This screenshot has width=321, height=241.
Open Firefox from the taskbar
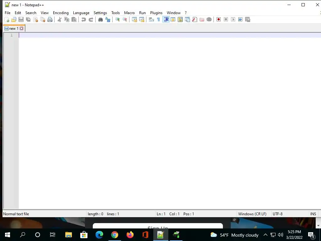pyautogui.click(x=130, y=235)
